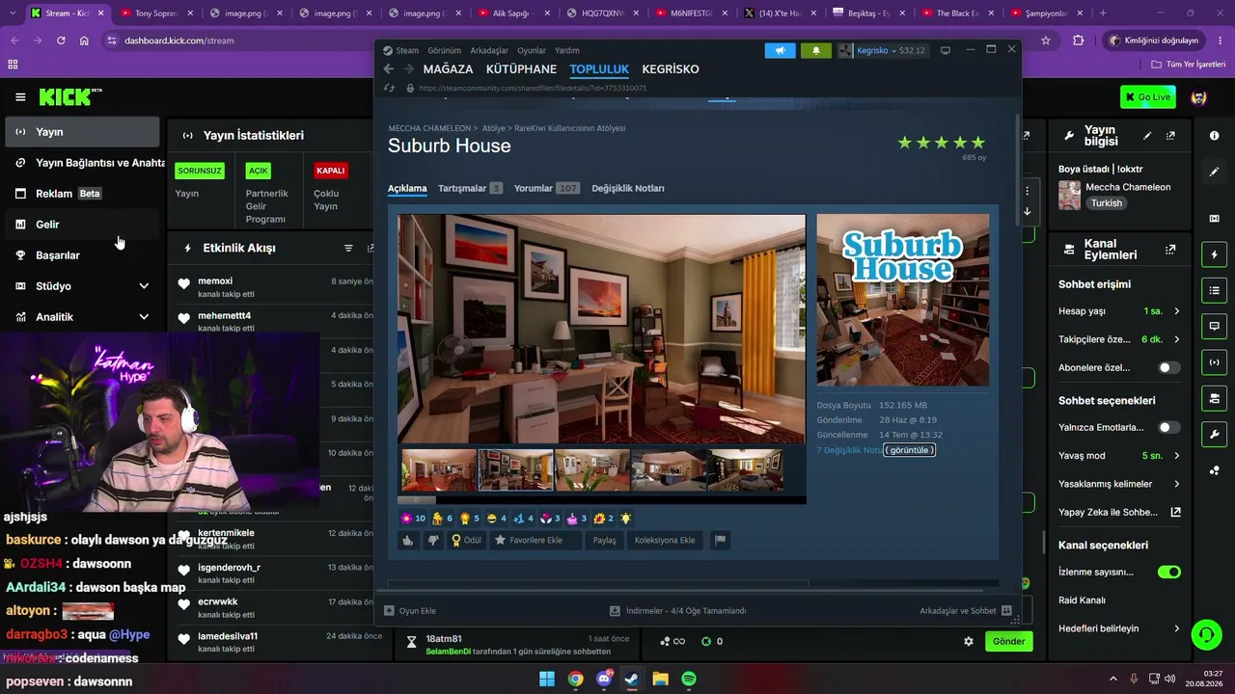Click the Ödül award button
The height and width of the screenshot is (694, 1235).
[466, 541]
